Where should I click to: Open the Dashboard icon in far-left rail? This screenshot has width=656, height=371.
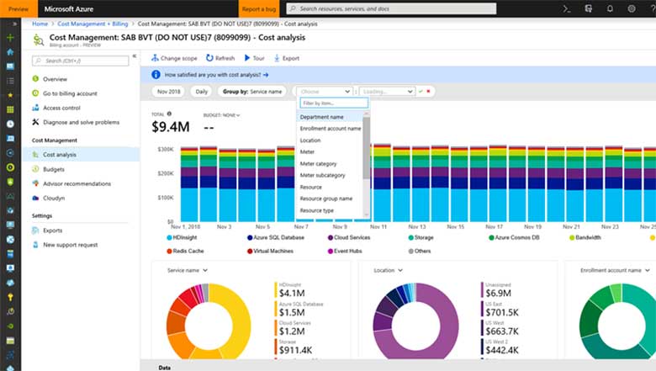coord(10,66)
